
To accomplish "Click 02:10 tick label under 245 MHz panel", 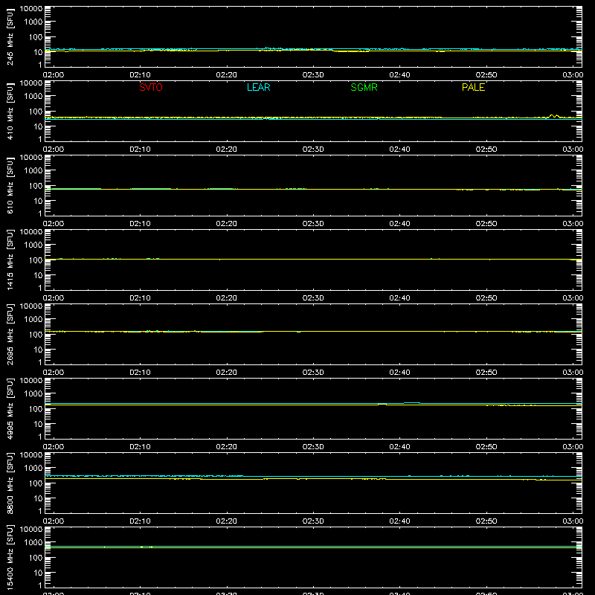I will tap(140, 75).
